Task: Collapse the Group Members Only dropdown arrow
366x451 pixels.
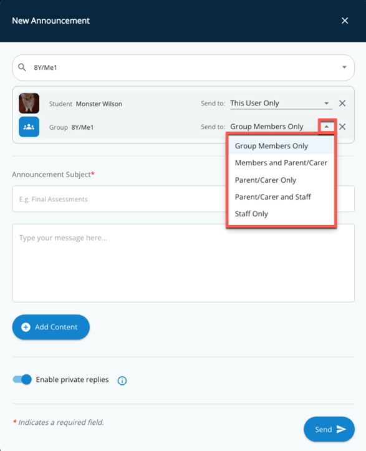Action: pyautogui.click(x=327, y=127)
